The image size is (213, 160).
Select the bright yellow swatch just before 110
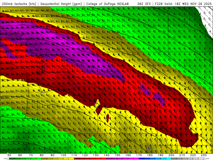click(71, 158)
